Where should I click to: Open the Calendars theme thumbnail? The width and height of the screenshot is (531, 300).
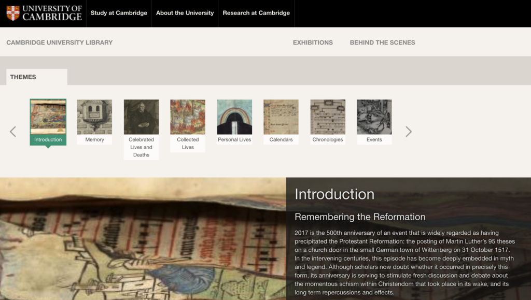coord(281,117)
